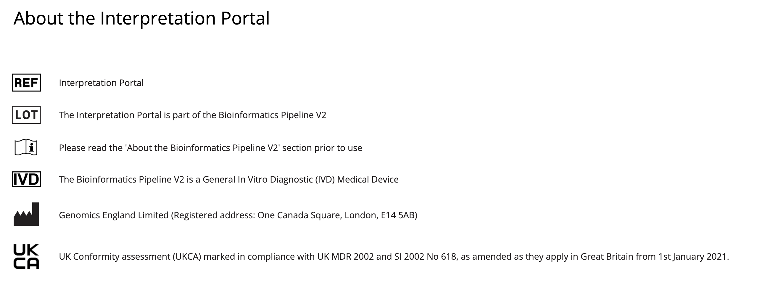Image resolution: width=770 pixels, height=283 pixels.
Task: Click the 'E14 5AB' postcode
Action: click(397, 215)
